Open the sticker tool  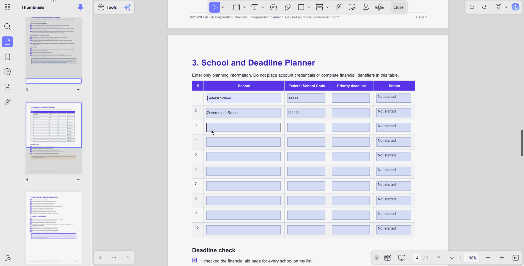[352, 7]
